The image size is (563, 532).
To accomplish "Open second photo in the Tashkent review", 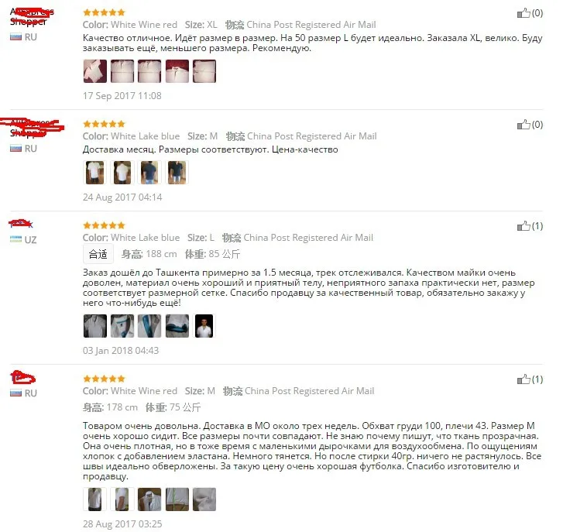I will pyautogui.click(x=122, y=326).
